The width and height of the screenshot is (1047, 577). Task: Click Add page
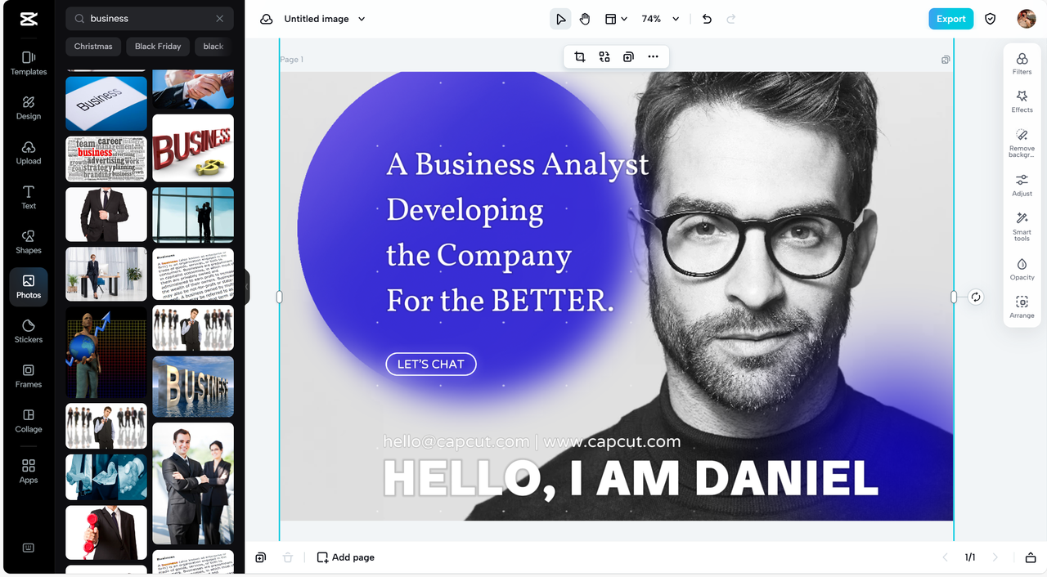pyautogui.click(x=346, y=557)
